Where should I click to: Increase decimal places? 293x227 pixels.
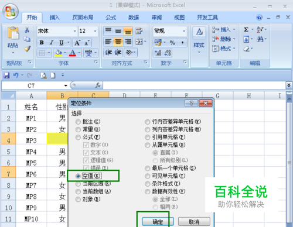(158, 53)
